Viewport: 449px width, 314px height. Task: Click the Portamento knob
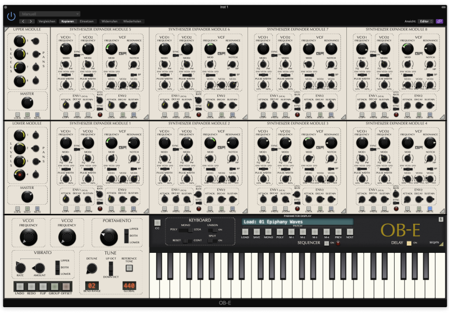point(109,237)
